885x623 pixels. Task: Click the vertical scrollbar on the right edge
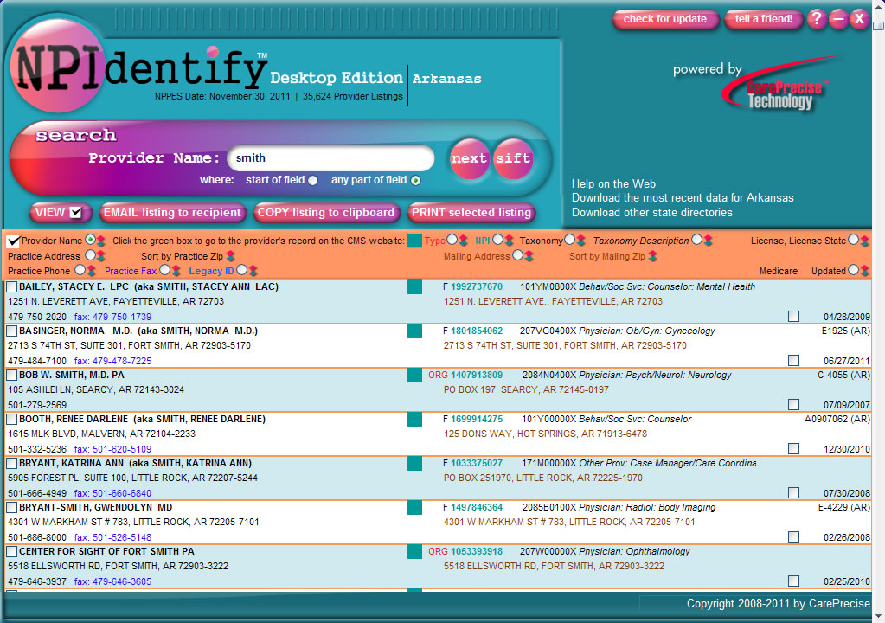[x=879, y=311]
